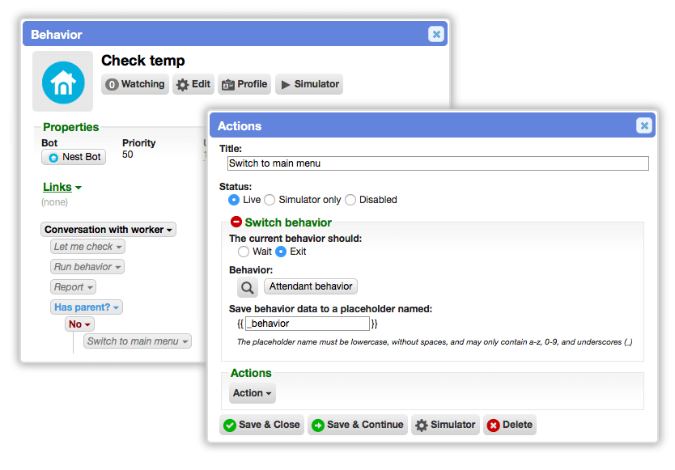The image size is (675, 470).
Task: Click the Delete button
Action: (x=510, y=425)
